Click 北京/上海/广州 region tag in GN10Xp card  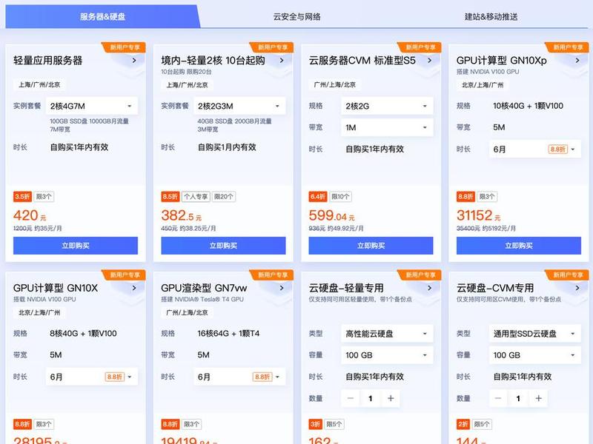tap(483, 85)
